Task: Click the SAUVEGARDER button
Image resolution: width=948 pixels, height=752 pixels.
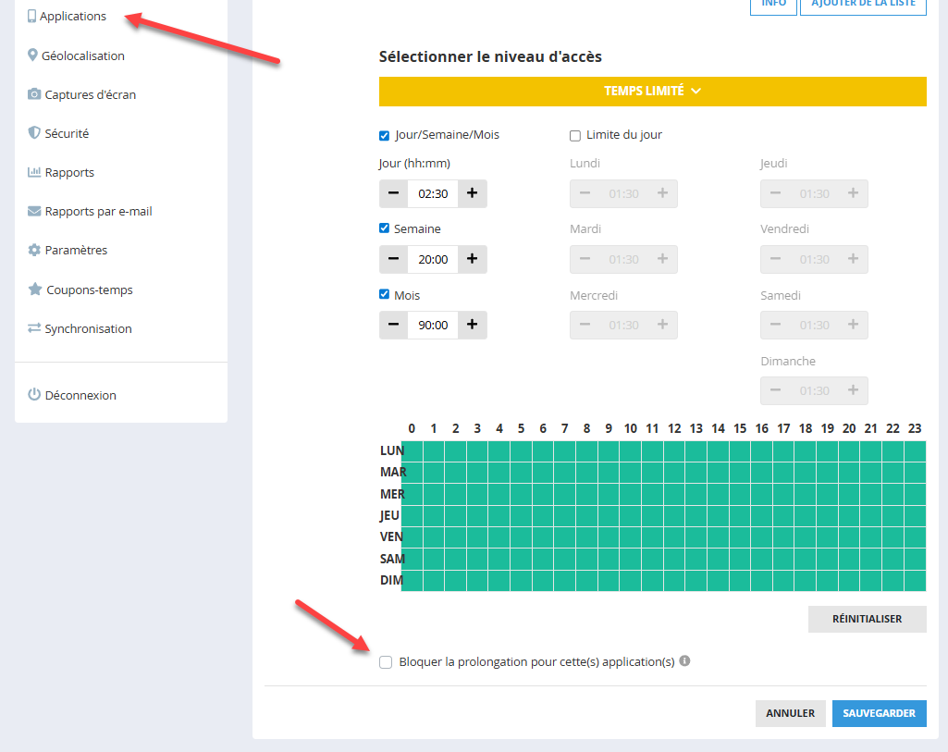Action: click(879, 713)
